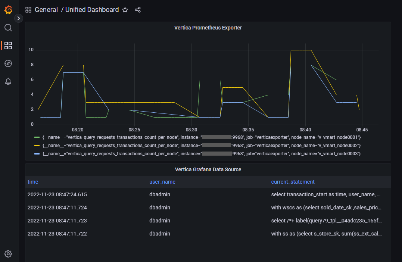
Task: Open Vertica Prometheus Exporter panel title menu
Action: [208, 28]
